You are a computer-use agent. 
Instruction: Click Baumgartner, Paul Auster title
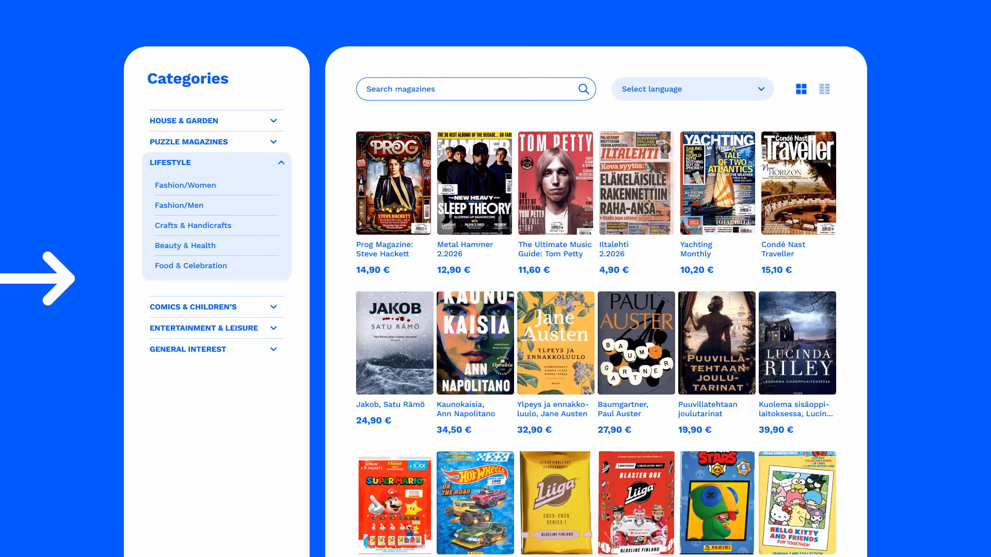click(623, 409)
